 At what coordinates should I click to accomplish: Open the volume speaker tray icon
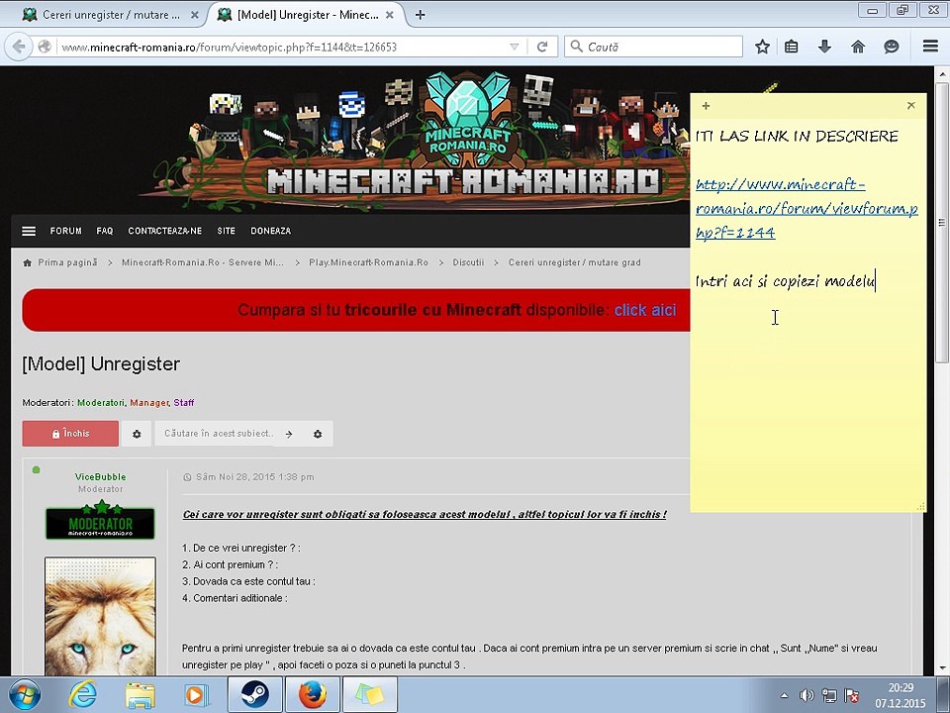(x=807, y=695)
